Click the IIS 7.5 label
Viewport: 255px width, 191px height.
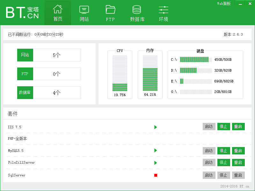pyautogui.click(x=14, y=127)
